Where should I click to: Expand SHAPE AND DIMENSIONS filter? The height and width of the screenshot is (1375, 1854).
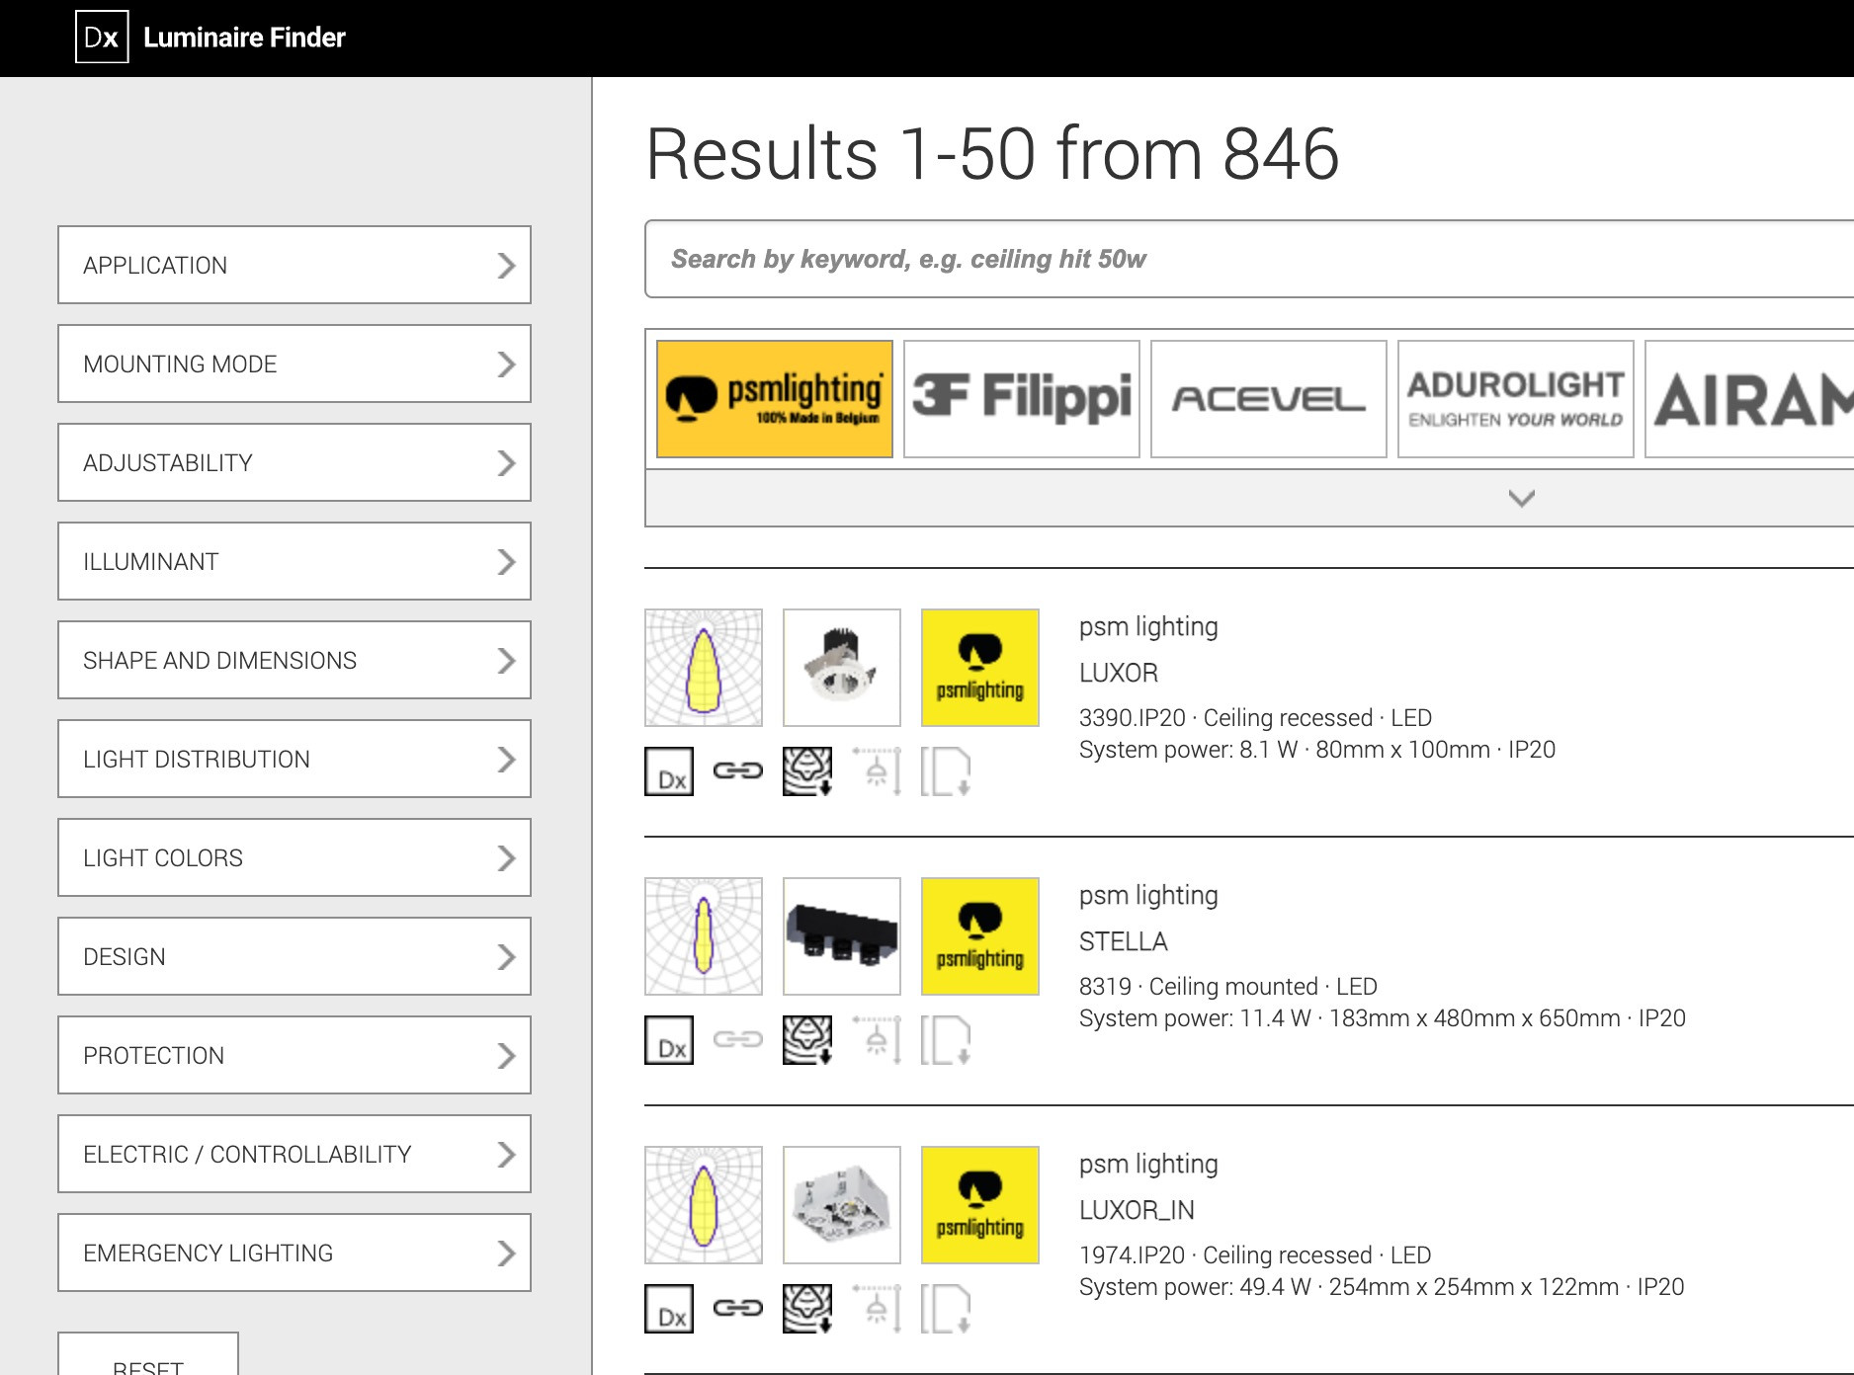pyautogui.click(x=295, y=660)
